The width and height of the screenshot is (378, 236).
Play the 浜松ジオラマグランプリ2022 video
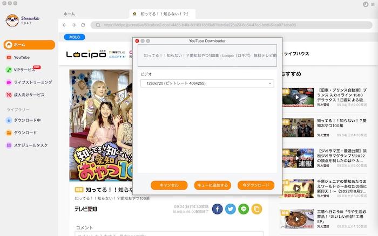tap(298, 158)
